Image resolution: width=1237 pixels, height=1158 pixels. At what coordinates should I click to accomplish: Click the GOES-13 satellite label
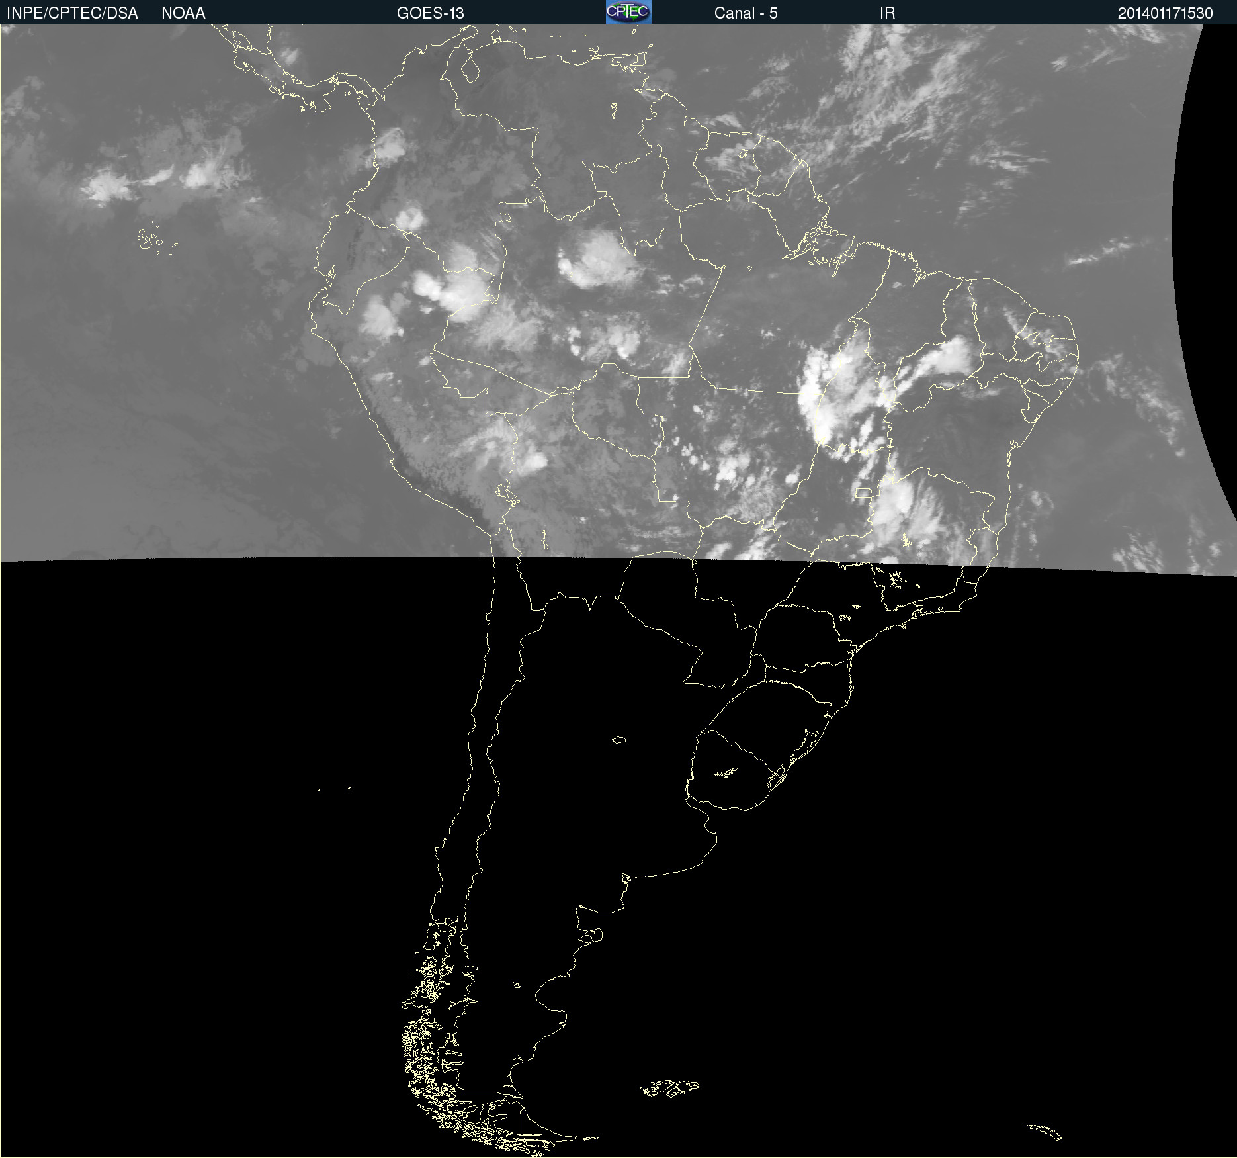430,13
